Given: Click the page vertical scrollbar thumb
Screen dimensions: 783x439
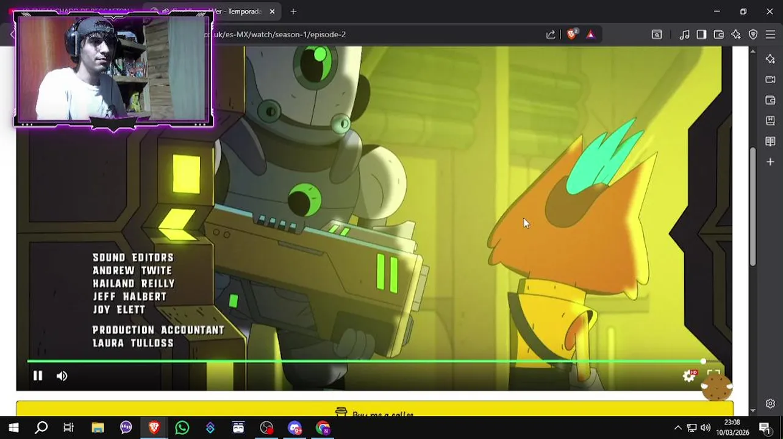Looking at the screenshot, I should point(753,207).
